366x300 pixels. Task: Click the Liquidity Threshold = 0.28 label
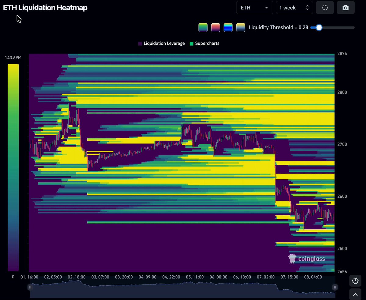click(278, 27)
